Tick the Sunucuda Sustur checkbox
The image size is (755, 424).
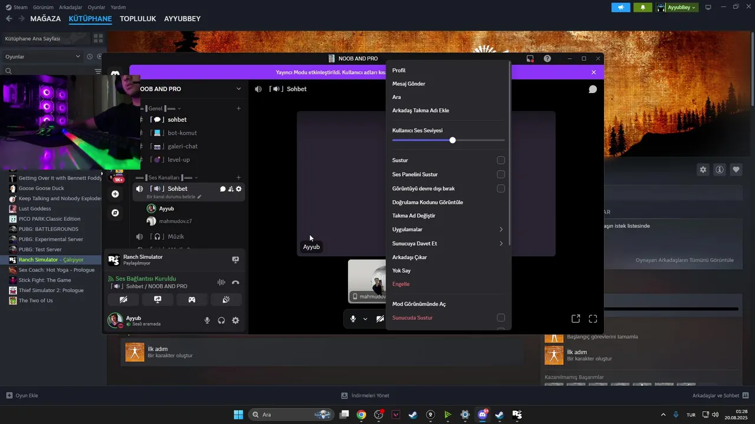[x=501, y=317]
